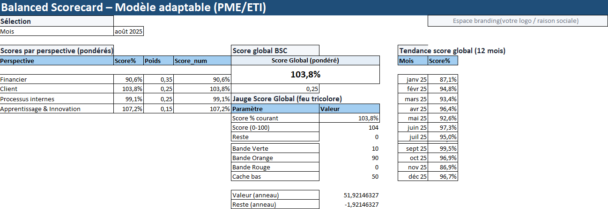Click the Cache bas value 50
The height and width of the screenshot is (209, 608).
(x=349, y=176)
